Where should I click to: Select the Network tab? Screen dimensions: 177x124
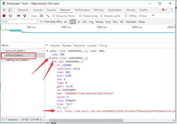[65, 10]
